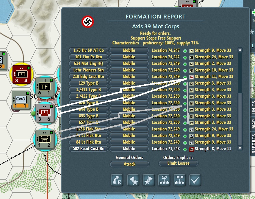Change General Orders from Attack
255x199 pixels.
pyautogui.click(x=130, y=164)
